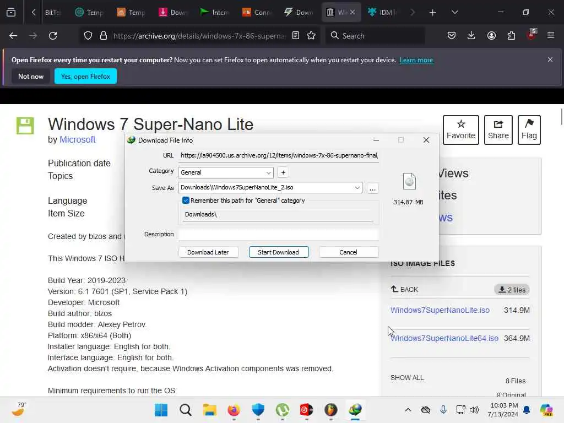Click the URL field in Download File Info
This screenshot has width=564, height=423.
[x=279, y=155]
